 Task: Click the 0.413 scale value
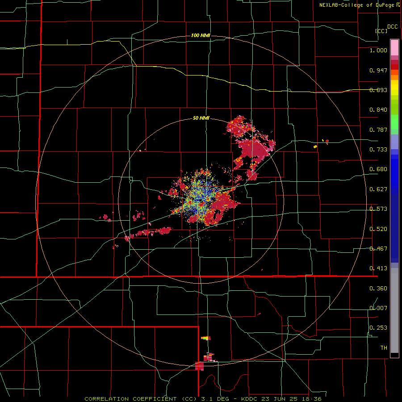pyautogui.click(x=378, y=268)
